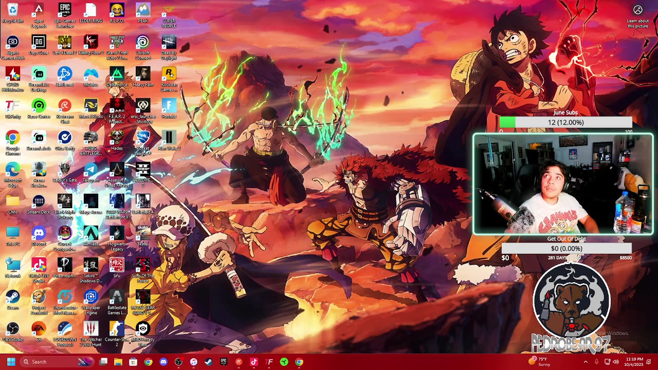
Task: Select the Days Gone desktop icon
Action: (39, 45)
